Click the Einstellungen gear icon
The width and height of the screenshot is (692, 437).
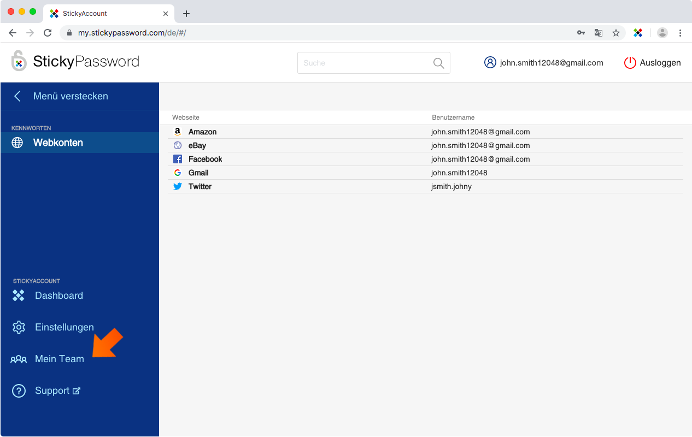[x=19, y=327]
